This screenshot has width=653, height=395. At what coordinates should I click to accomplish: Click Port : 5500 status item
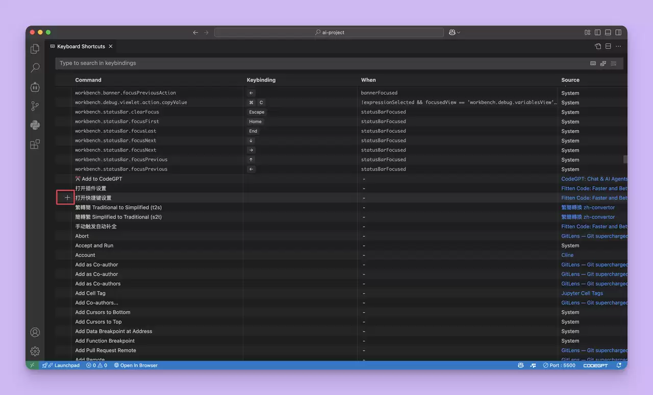559,365
